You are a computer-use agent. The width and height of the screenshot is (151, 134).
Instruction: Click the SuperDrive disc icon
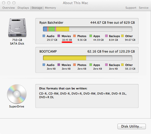17,94
